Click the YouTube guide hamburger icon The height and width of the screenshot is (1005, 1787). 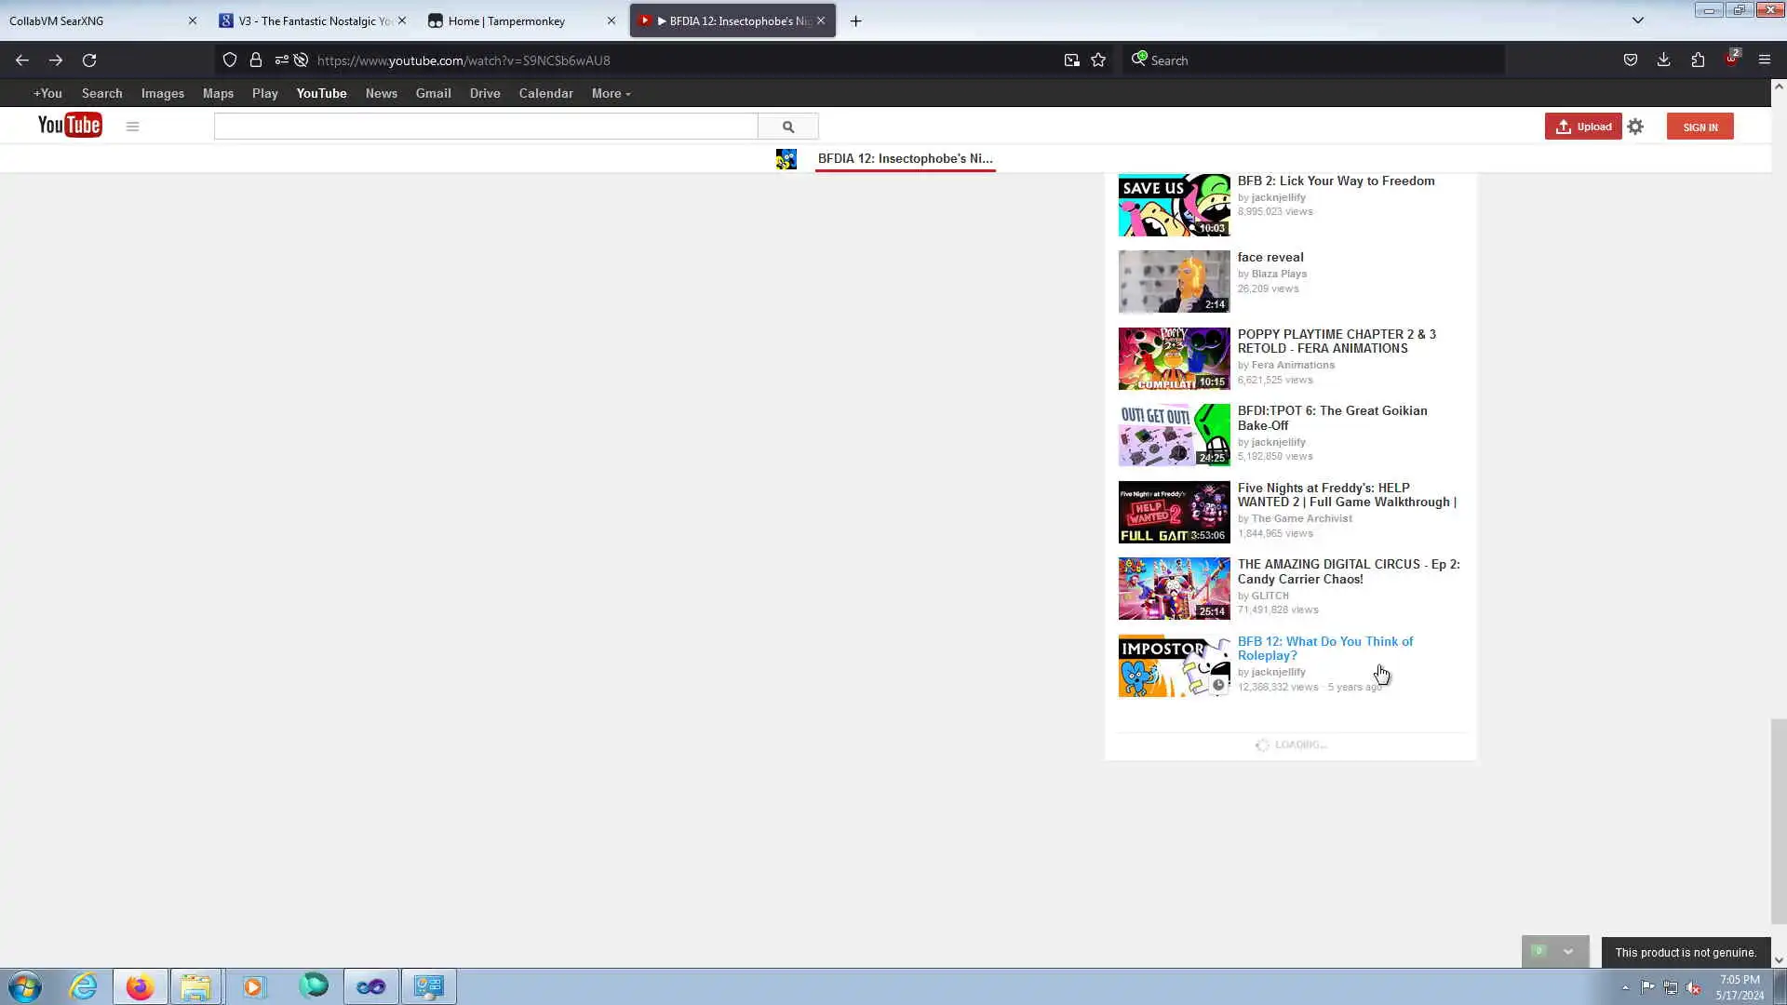pos(132,127)
